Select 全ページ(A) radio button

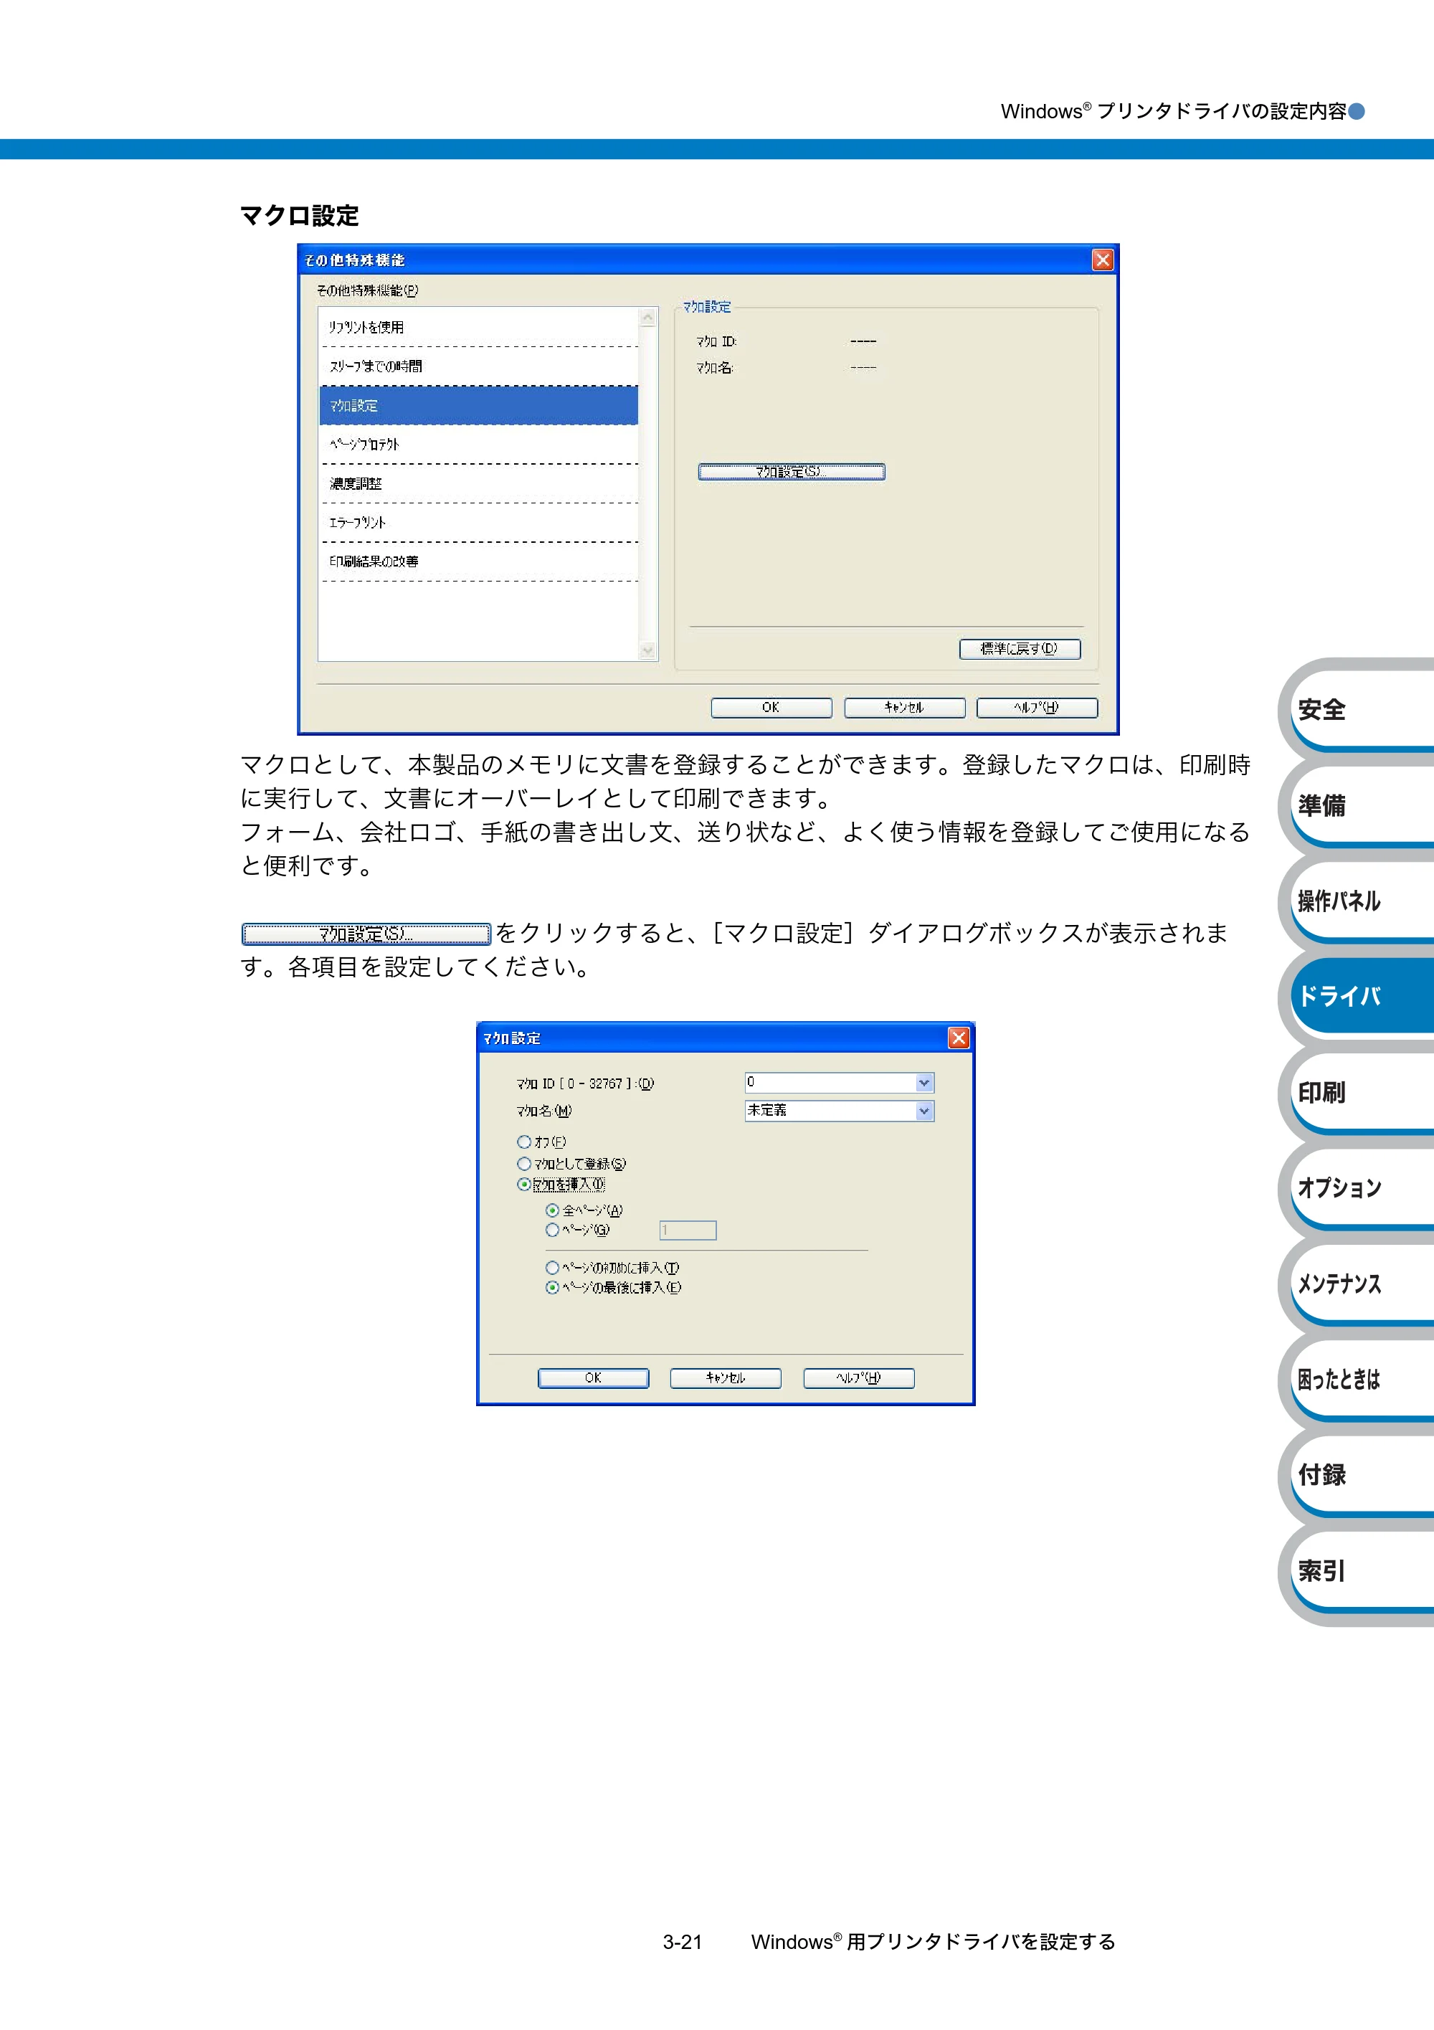pos(553,1210)
